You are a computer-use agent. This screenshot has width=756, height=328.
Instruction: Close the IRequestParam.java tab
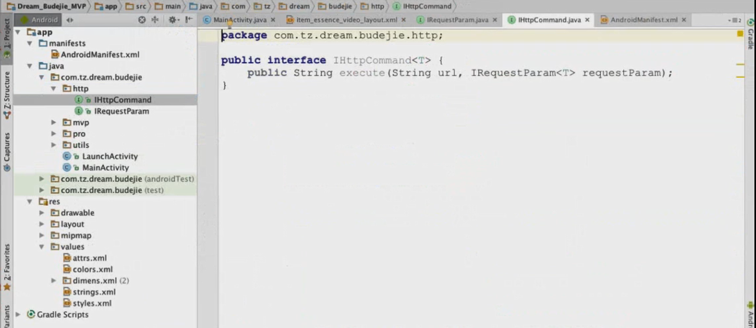[x=495, y=20]
